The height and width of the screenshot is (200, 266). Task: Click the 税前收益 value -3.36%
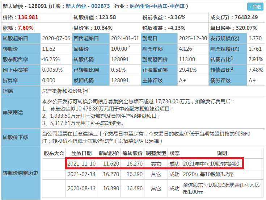(x=177, y=17)
